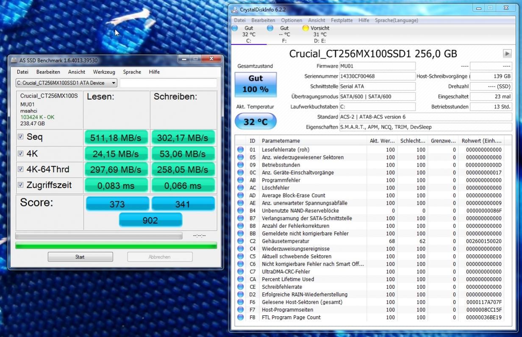Click status orb for Gehäusetemperatur
This screenshot has width=522, height=337.
pyautogui.click(x=240, y=241)
